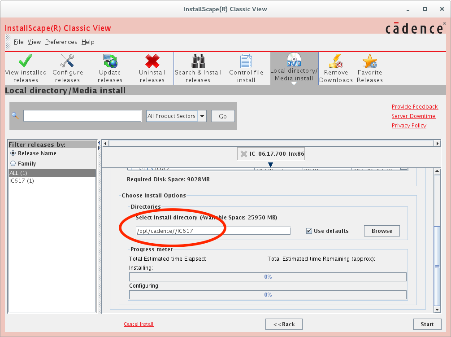Click the toolbar drag grip handle
This screenshot has width=451, height=337.
coord(8,42)
